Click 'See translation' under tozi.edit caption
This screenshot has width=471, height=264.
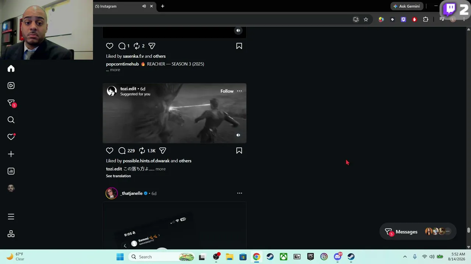pyautogui.click(x=118, y=176)
